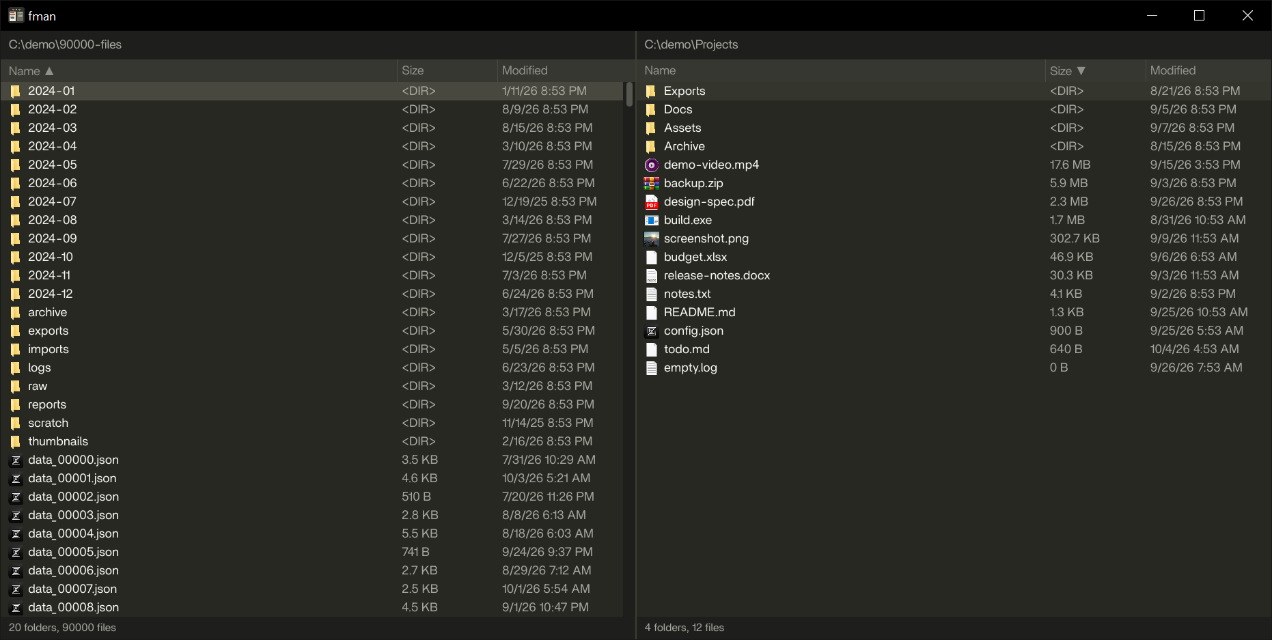
Task: Click the left pane vertical scrollbar thumb
Action: (629, 94)
